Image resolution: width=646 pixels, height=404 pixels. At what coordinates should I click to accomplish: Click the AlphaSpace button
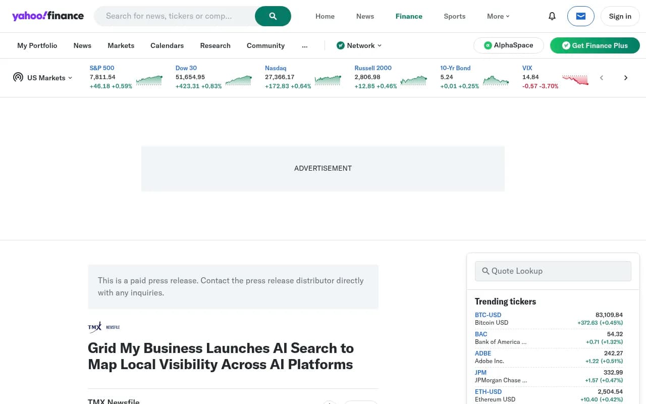tap(508, 45)
